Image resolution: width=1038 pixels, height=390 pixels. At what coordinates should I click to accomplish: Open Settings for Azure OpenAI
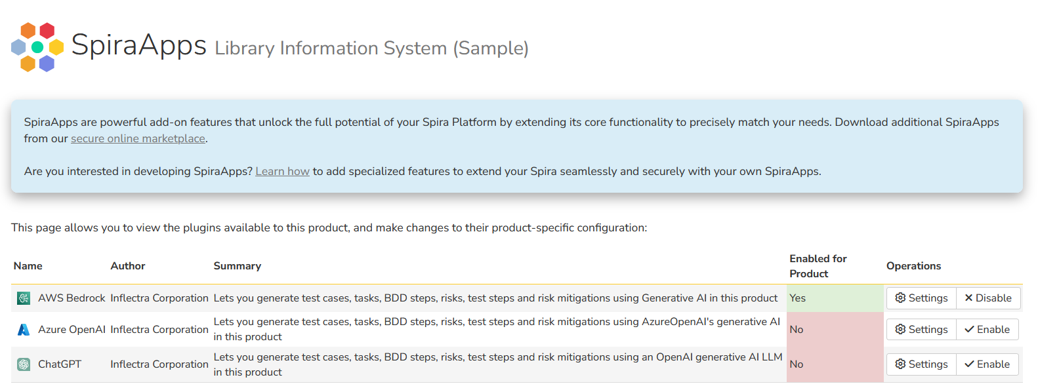pyautogui.click(x=921, y=330)
